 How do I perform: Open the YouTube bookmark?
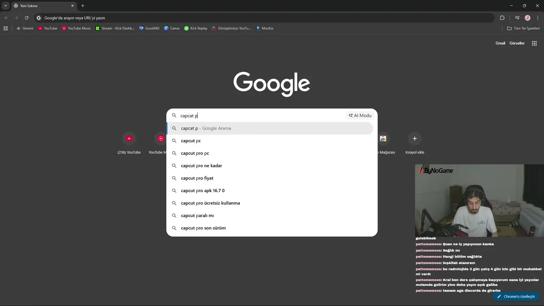click(x=48, y=28)
